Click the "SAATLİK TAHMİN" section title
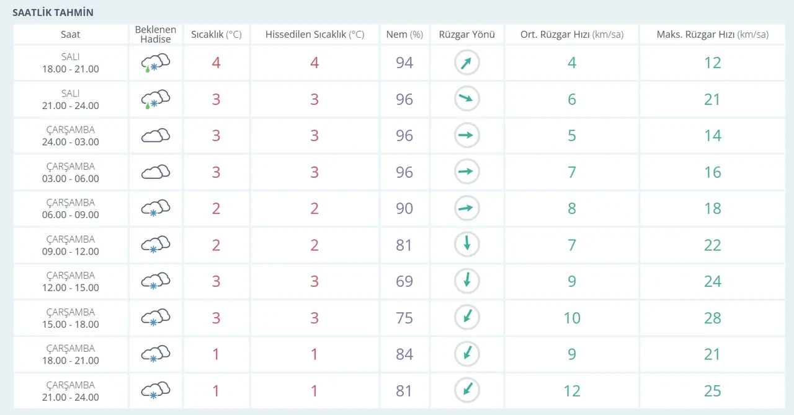 click(x=53, y=12)
